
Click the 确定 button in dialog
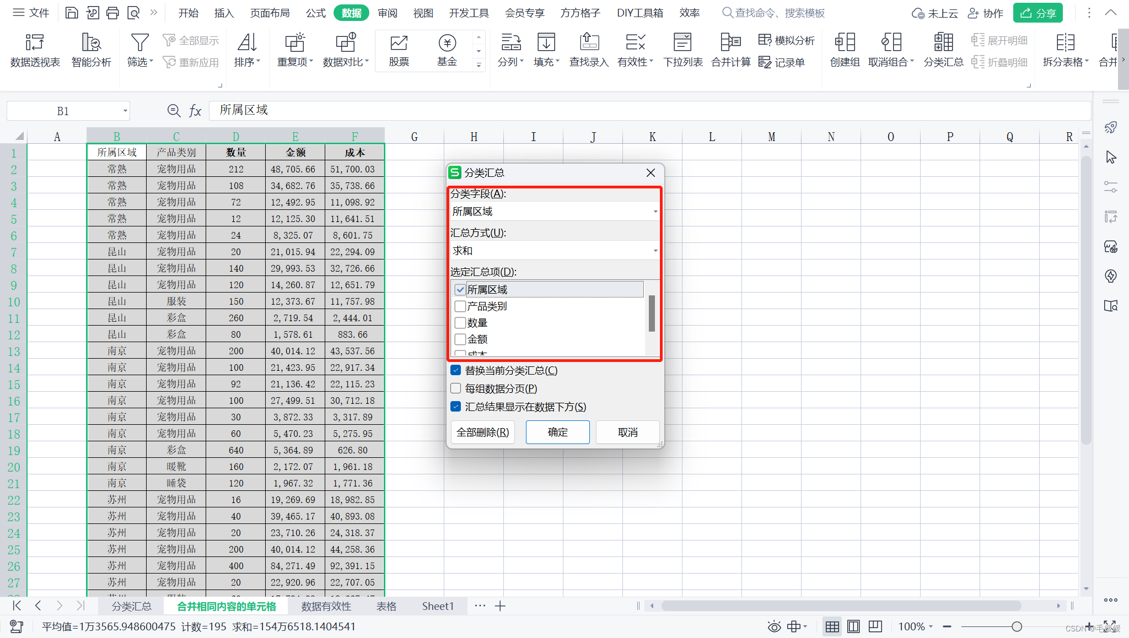[557, 432]
